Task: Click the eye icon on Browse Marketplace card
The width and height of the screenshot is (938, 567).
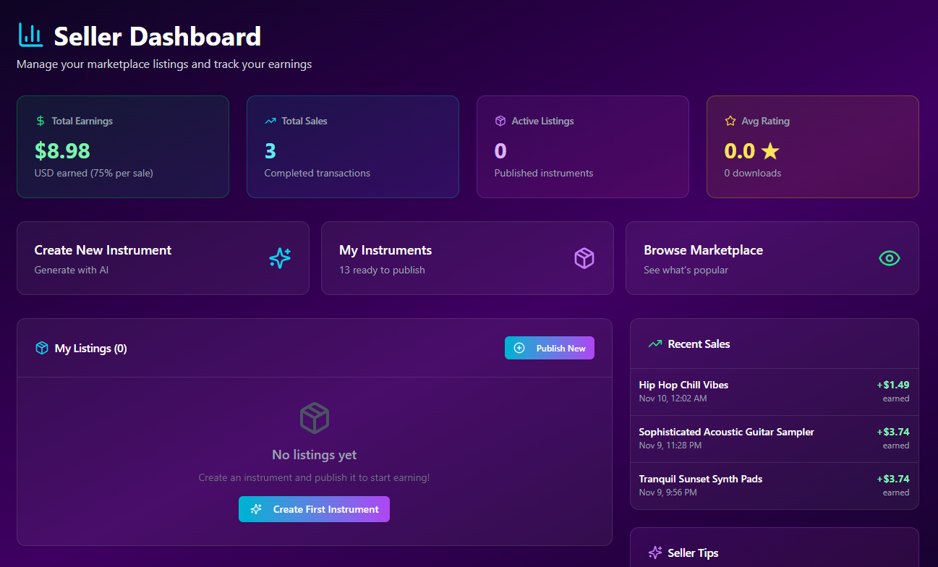Action: tap(889, 258)
